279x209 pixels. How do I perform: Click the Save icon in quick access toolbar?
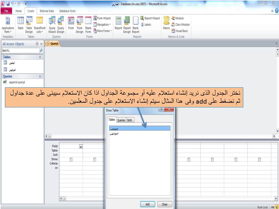(8, 3)
